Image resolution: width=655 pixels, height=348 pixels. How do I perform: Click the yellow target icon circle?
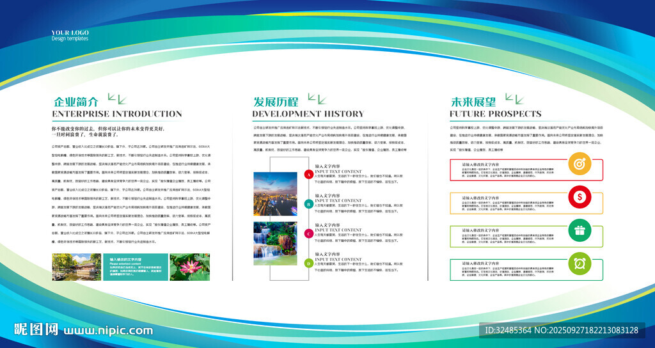pyautogui.click(x=580, y=164)
